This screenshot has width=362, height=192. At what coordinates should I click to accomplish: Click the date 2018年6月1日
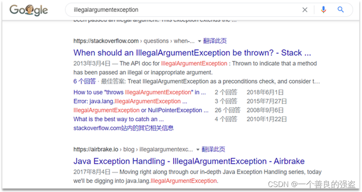click(265, 92)
